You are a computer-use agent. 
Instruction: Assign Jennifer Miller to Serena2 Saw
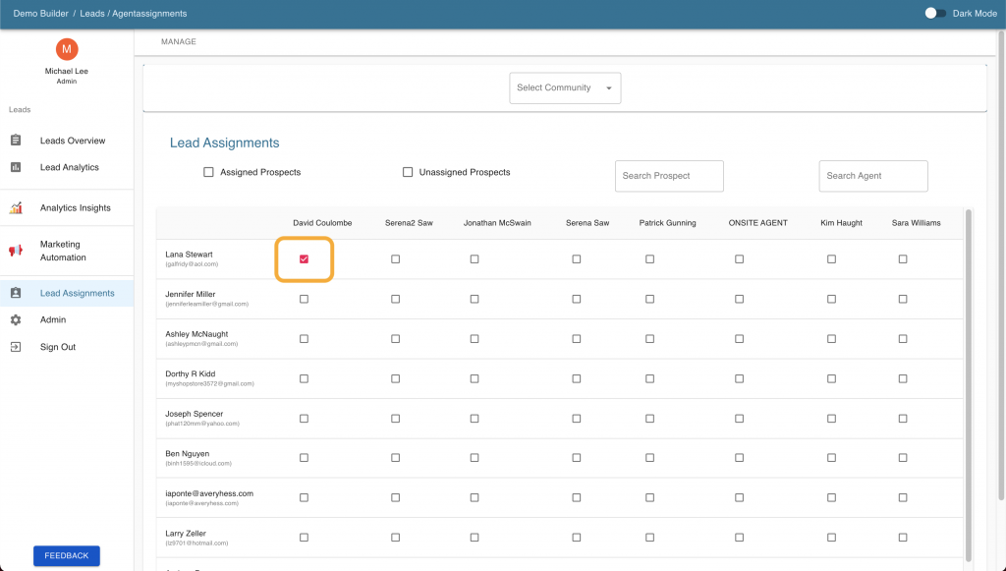(395, 299)
